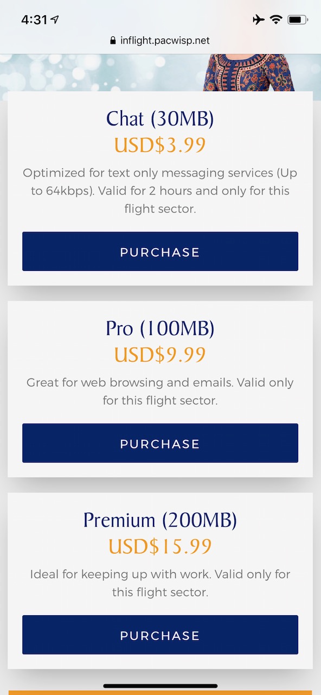
Task: Select the Premium (200MB) plan title
Action: pyautogui.click(x=160, y=520)
